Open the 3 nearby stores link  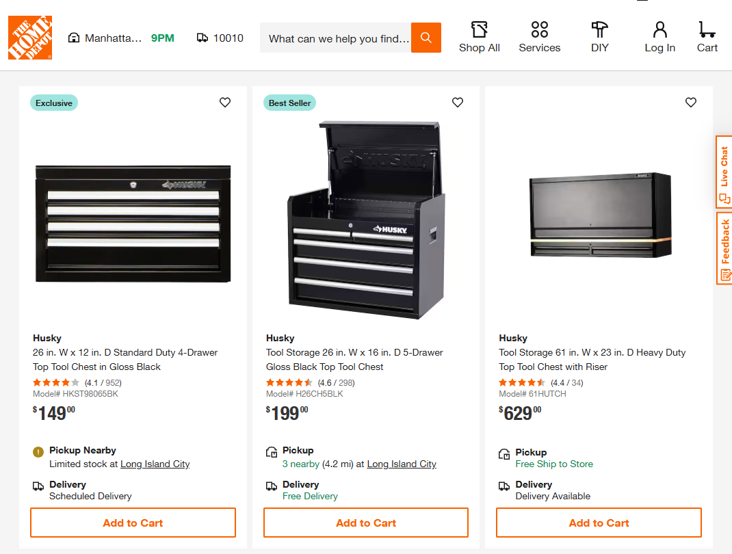click(x=301, y=464)
